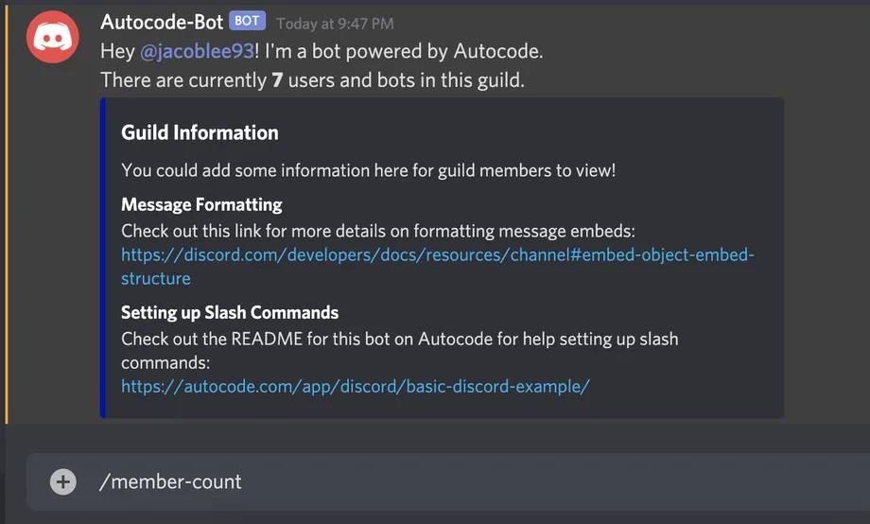
Task: Open the discord.com developers docs link
Action: point(437,255)
